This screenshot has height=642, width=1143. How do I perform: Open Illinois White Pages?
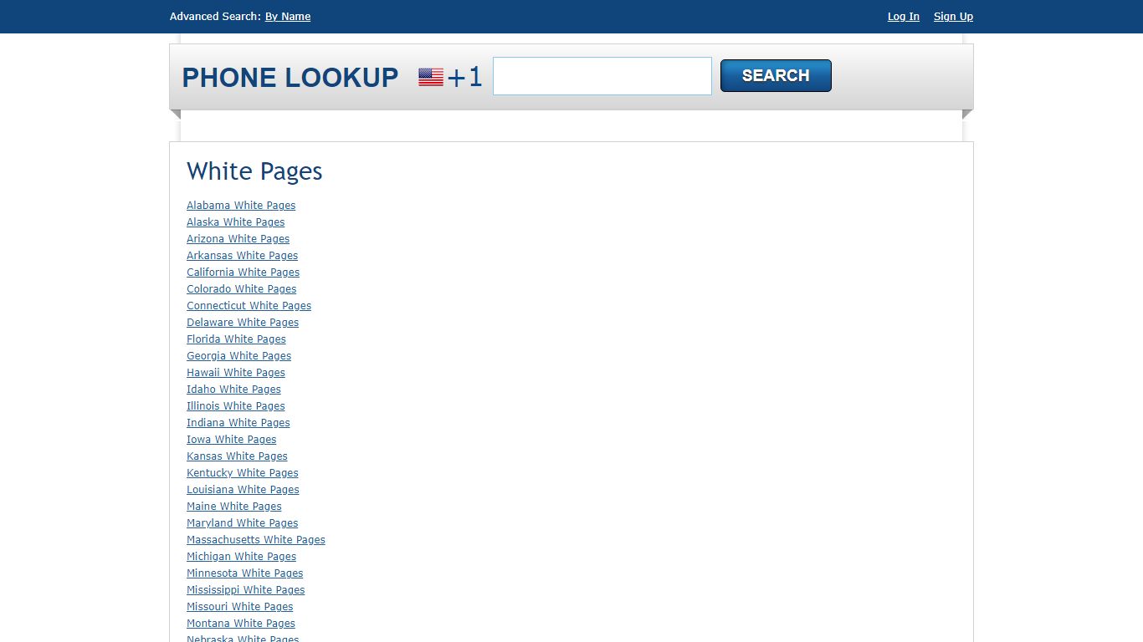click(236, 406)
